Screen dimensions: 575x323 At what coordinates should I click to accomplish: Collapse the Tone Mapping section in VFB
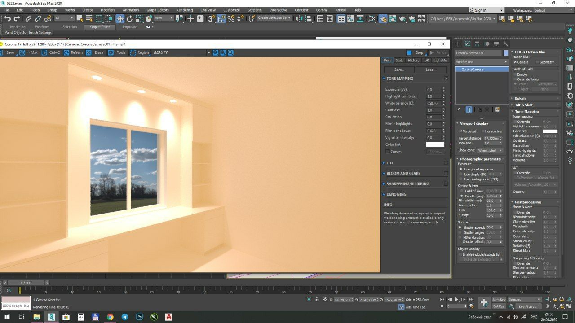(384, 79)
